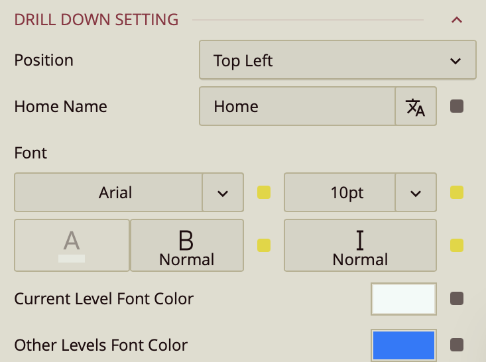Toggle the yellow indicator beside bold button
486x362 pixels.
coord(264,245)
